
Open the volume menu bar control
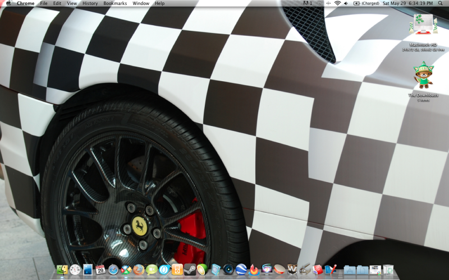(x=346, y=3)
